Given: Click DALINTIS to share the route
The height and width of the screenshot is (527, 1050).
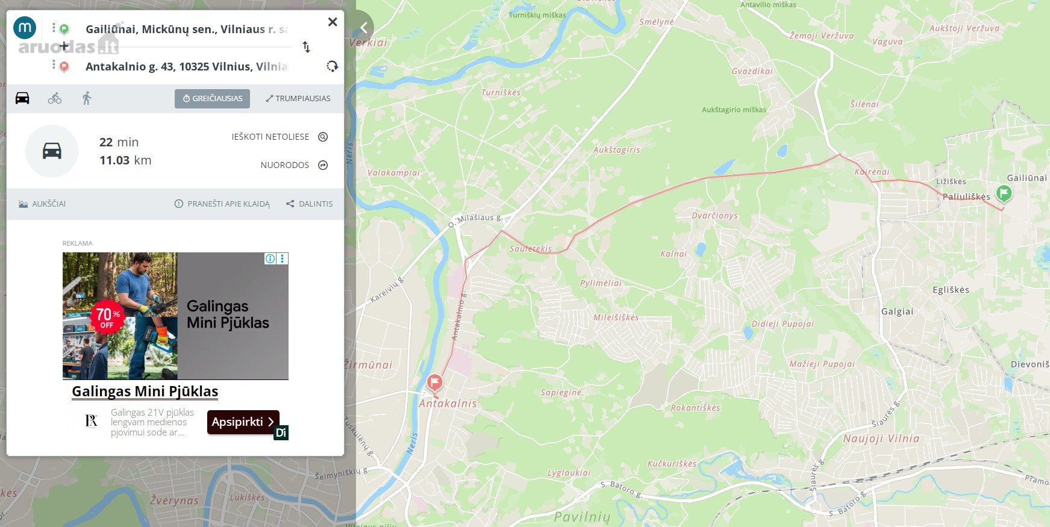Looking at the screenshot, I should (x=310, y=204).
